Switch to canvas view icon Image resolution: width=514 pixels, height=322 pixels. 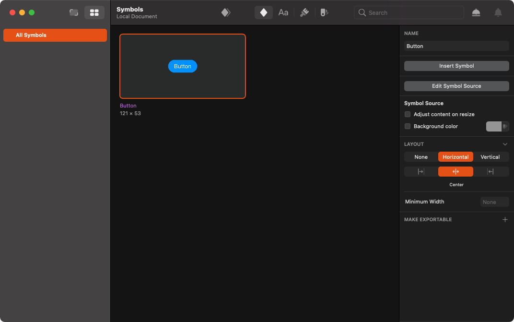tap(74, 12)
